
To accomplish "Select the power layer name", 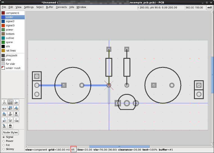I will click(9, 30).
